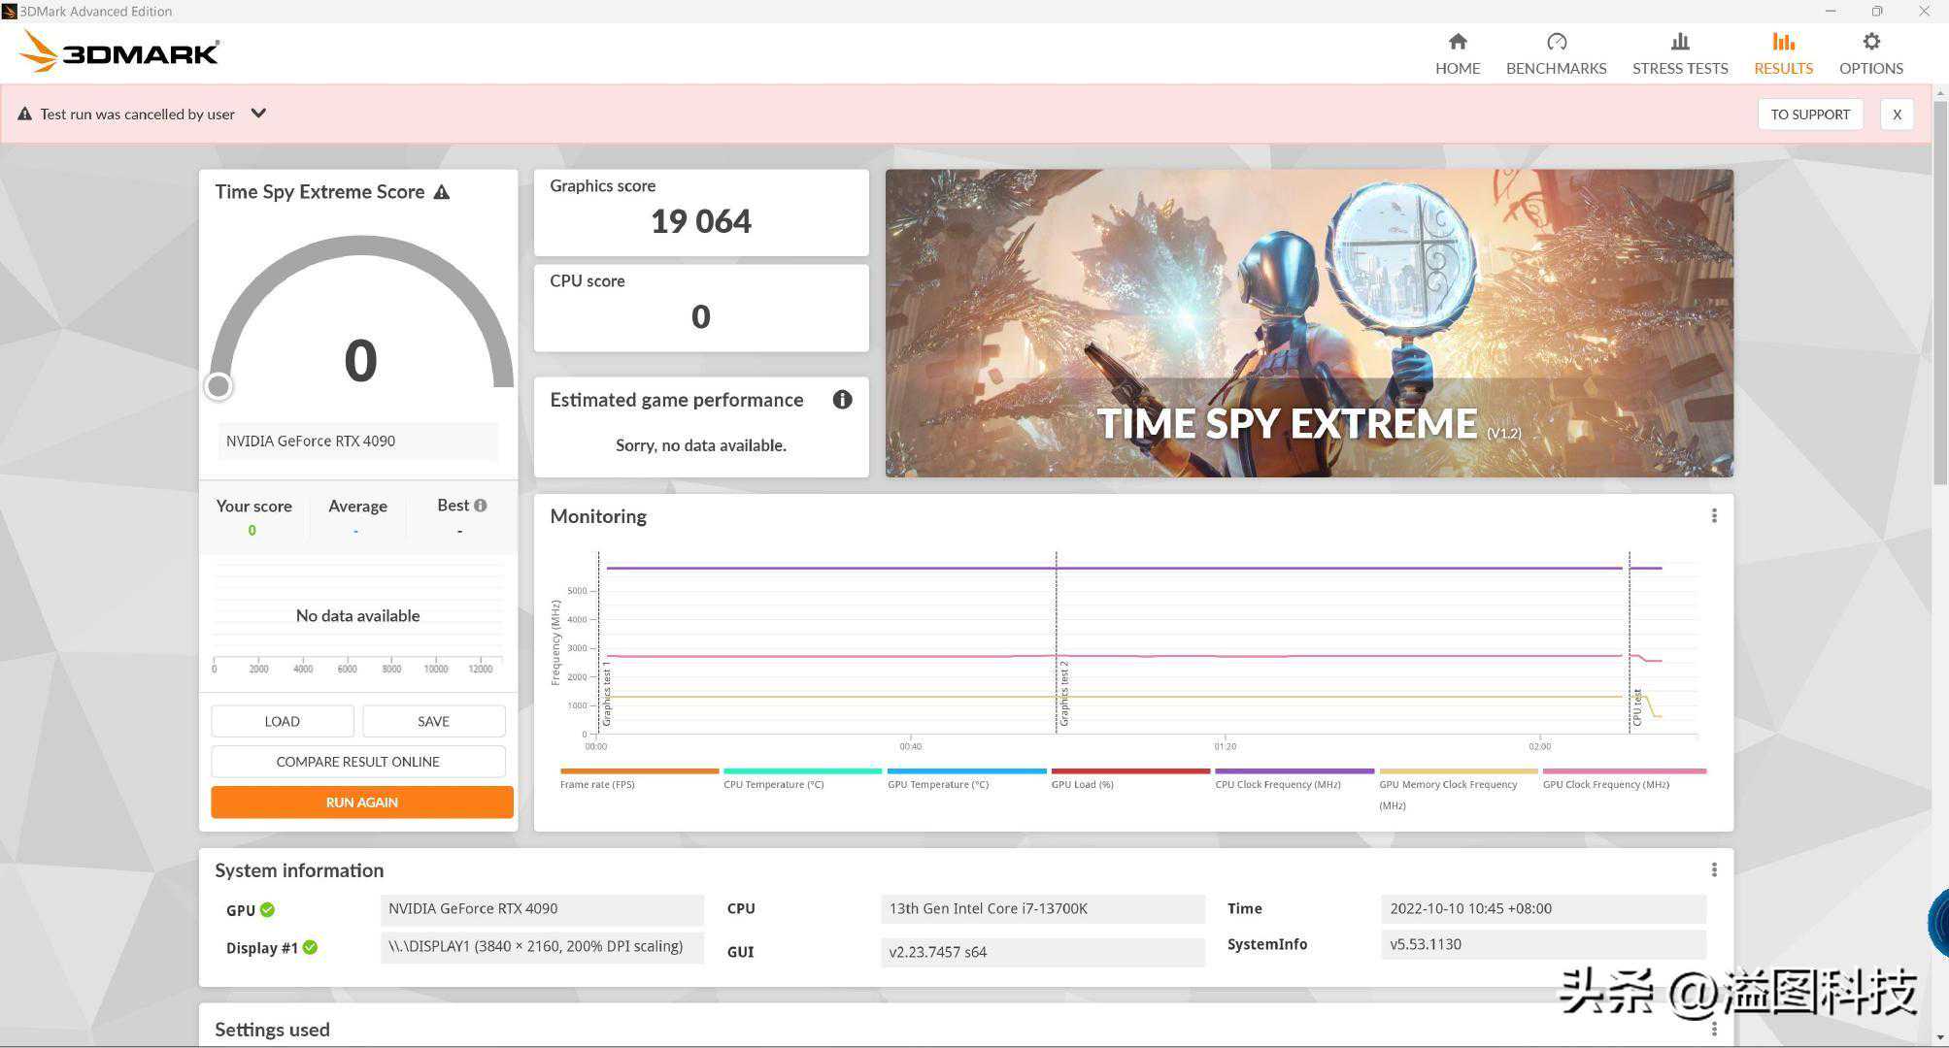Click the Time Spy Extreme score warning icon
The image size is (1949, 1048).
tap(442, 192)
